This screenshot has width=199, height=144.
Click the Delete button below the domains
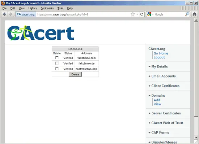75,74
